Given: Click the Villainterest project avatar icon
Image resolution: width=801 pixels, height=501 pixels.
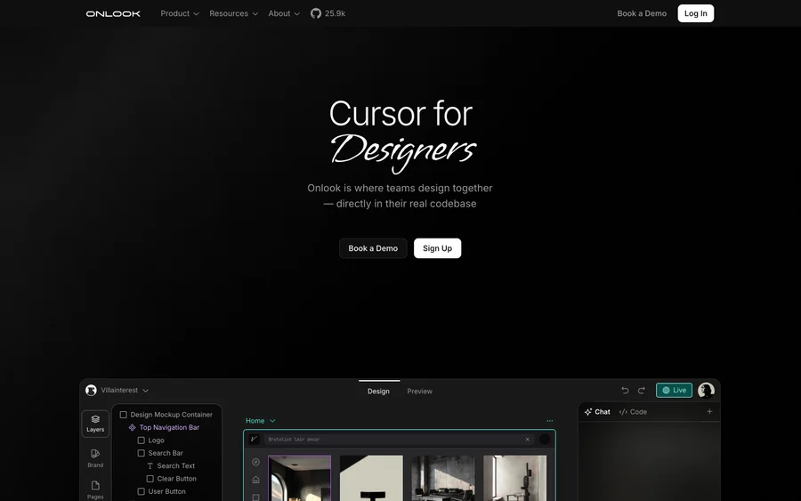Looking at the screenshot, I should click(91, 390).
